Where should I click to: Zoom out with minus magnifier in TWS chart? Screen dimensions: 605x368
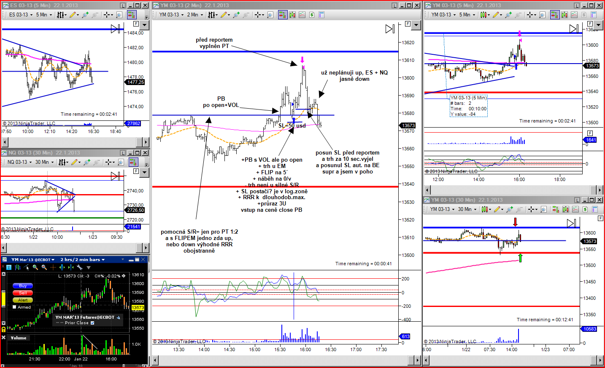click(x=44, y=267)
